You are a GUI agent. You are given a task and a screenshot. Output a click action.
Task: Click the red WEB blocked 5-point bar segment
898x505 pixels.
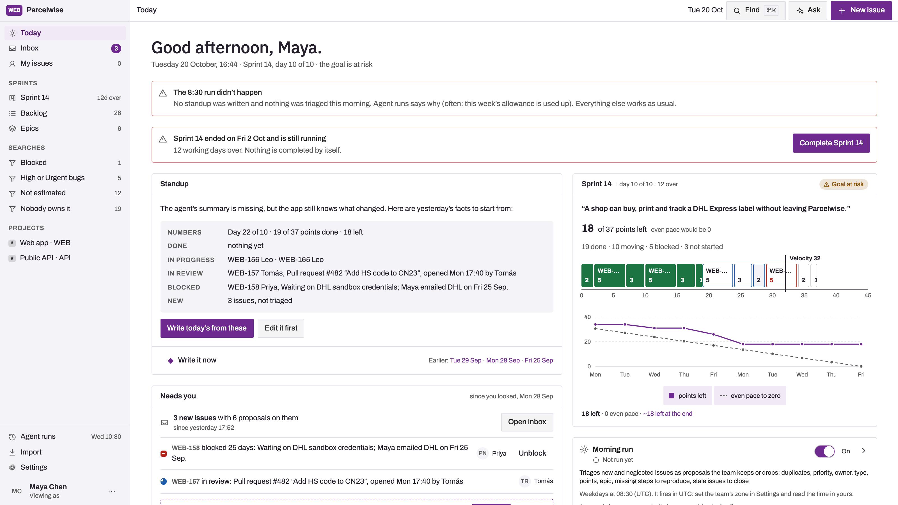[781, 275]
